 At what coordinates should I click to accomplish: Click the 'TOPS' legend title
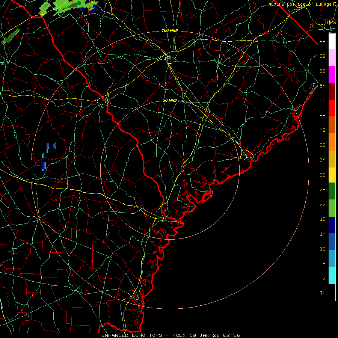(330, 22)
